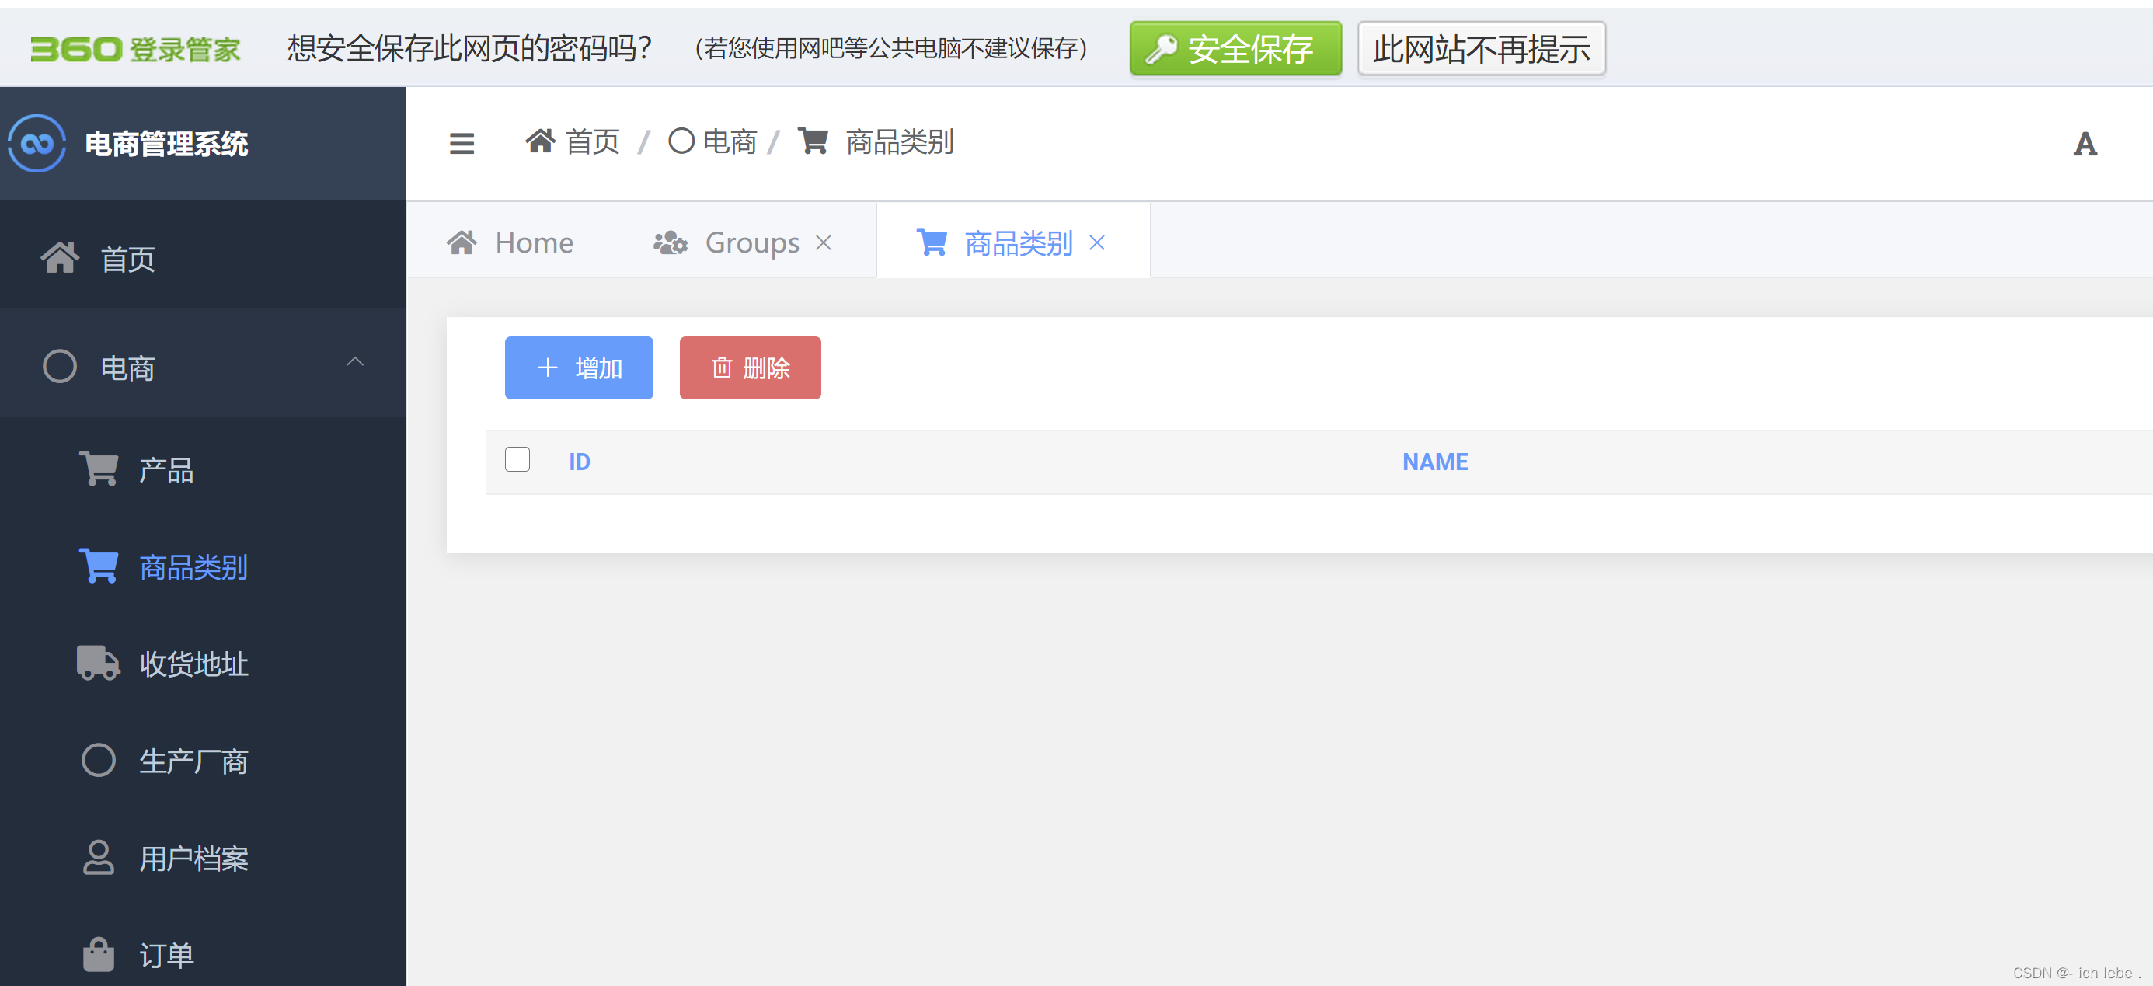This screenshot has width=2153, height=986.
Task: Click 此网站不再提示 in the password bar
Action: (x=1480, y=48)
